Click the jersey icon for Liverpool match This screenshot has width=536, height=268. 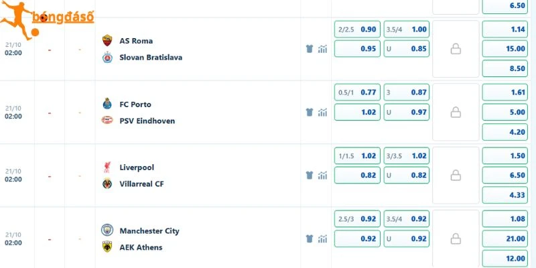tap(310, 176)
